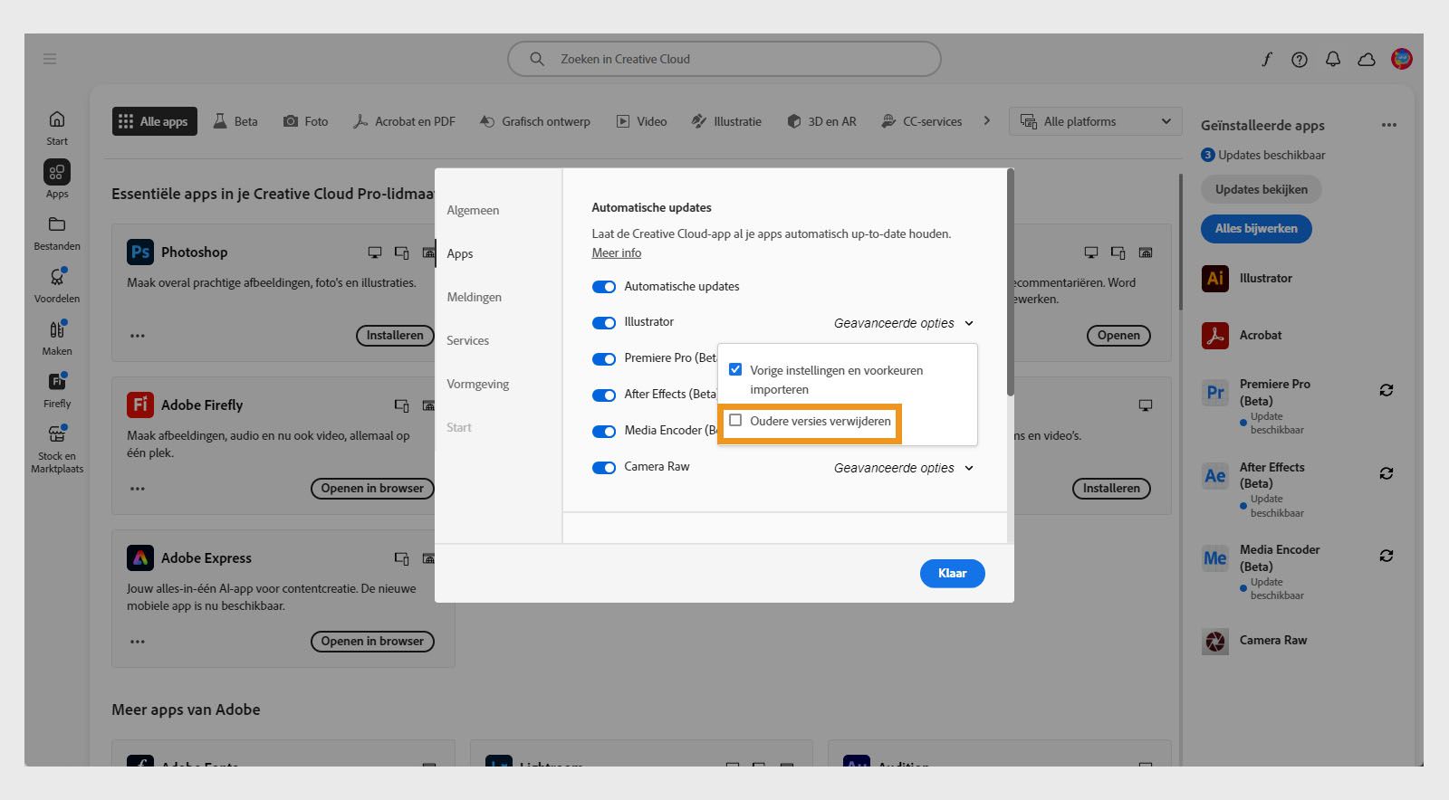Open the hamburger menu icon
The height and width of the screenshot is (800, 1449).
click(x=50, y=59)
